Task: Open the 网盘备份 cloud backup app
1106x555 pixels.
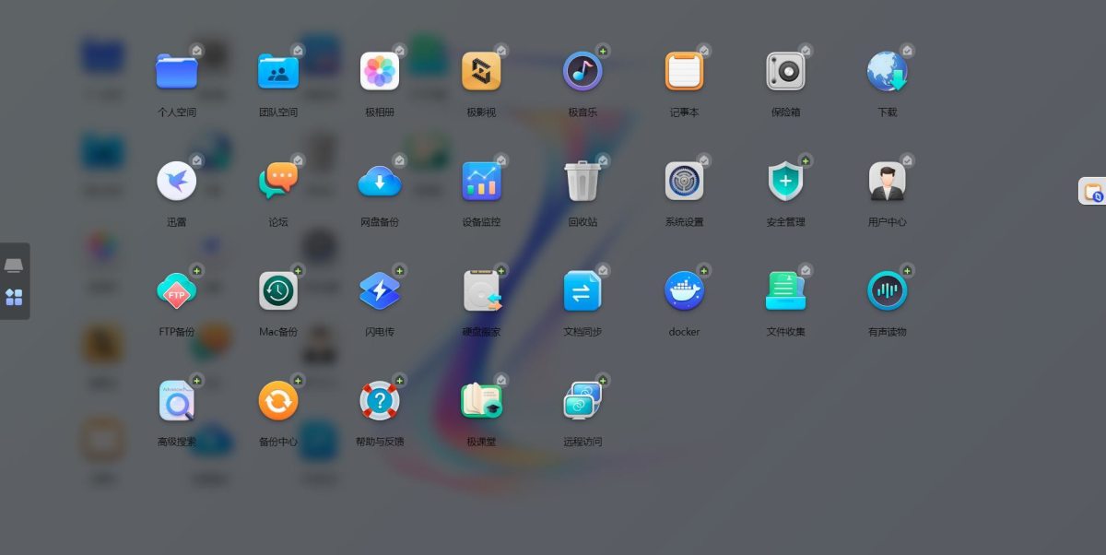Action: (x=379, y=181)
